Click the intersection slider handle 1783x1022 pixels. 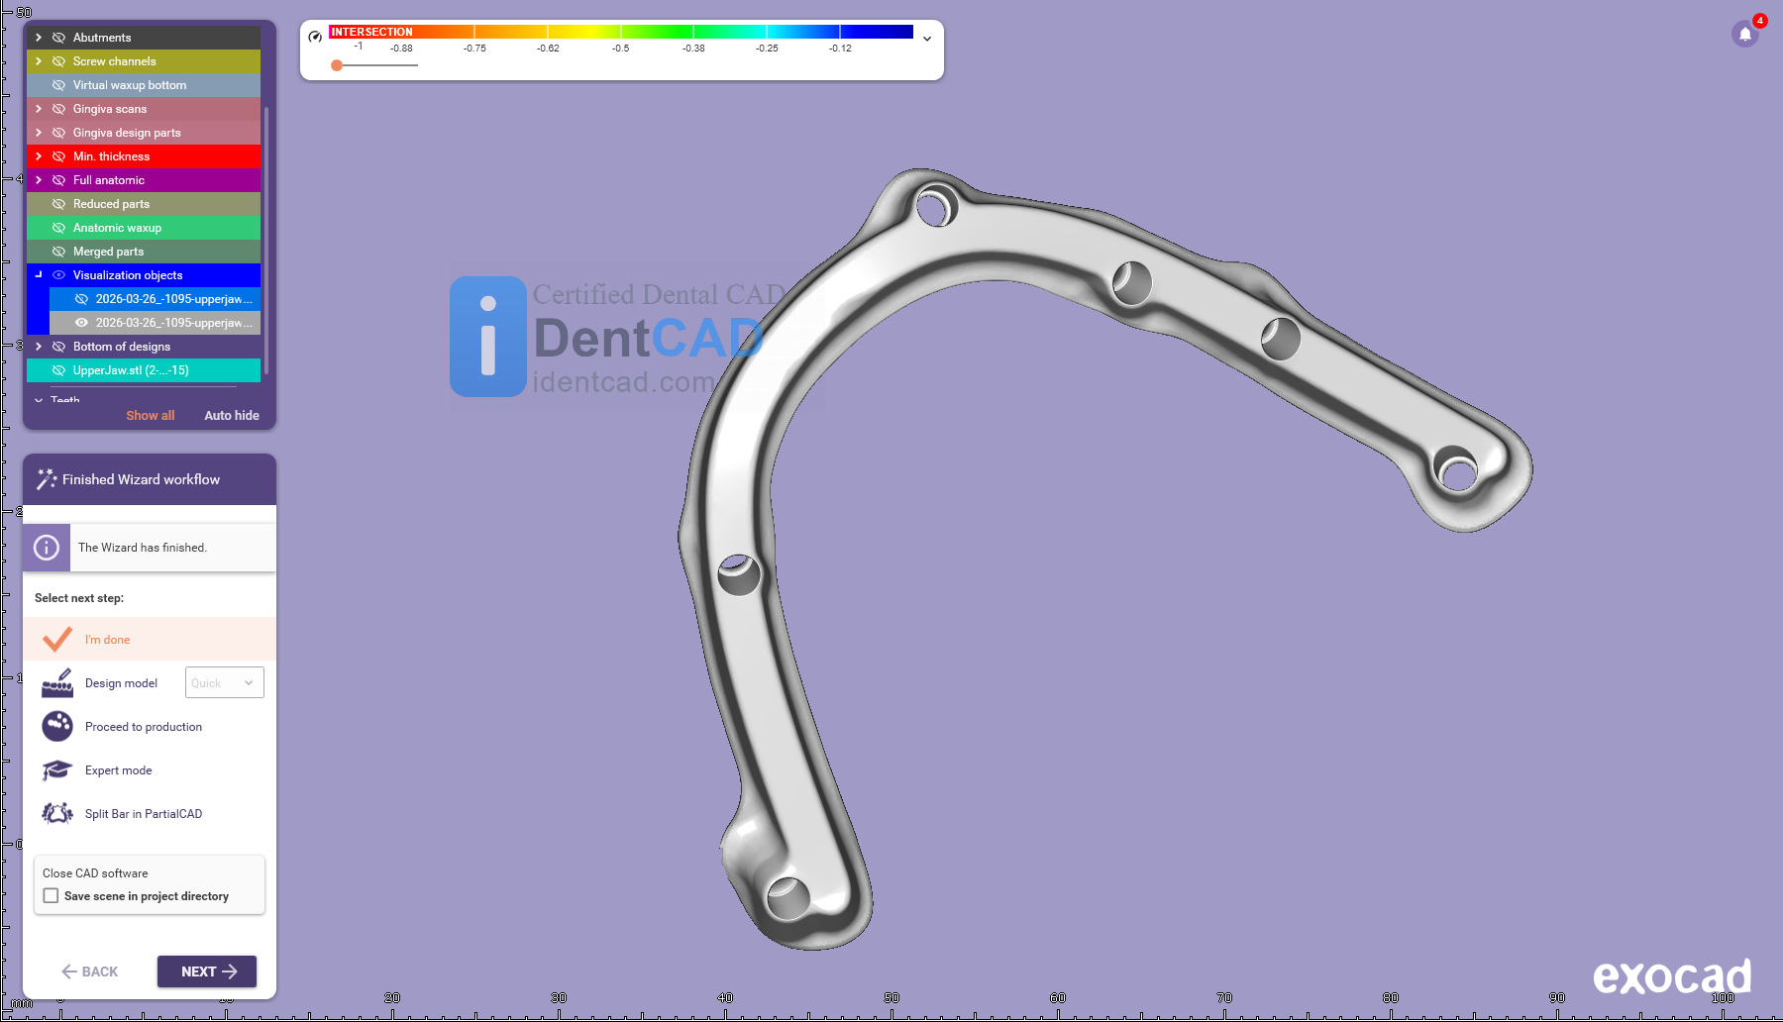click(337, 65)
